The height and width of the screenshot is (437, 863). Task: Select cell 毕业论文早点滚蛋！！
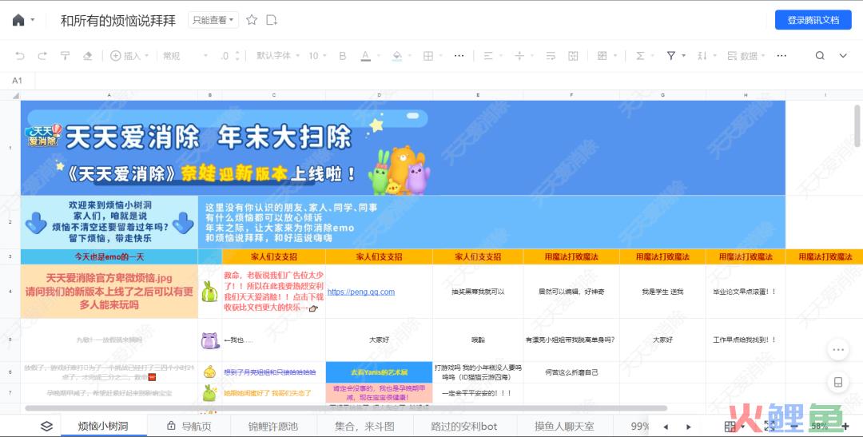tap(746, 292)
